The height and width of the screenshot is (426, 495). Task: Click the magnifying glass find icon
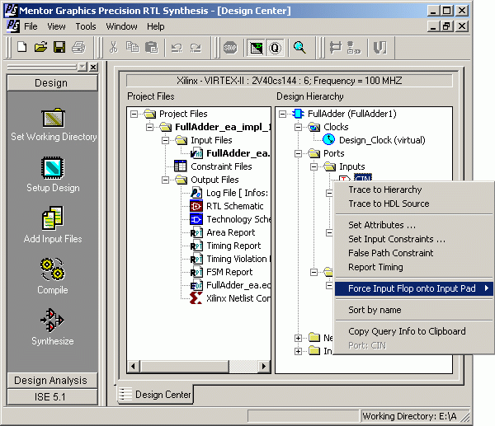tap(299, 48)
